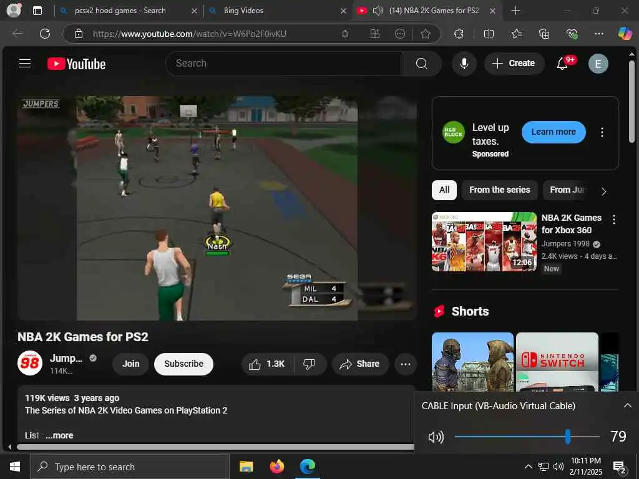Expand description with ...more
This screenshot has width=639, height=479.
pos(59,435)
